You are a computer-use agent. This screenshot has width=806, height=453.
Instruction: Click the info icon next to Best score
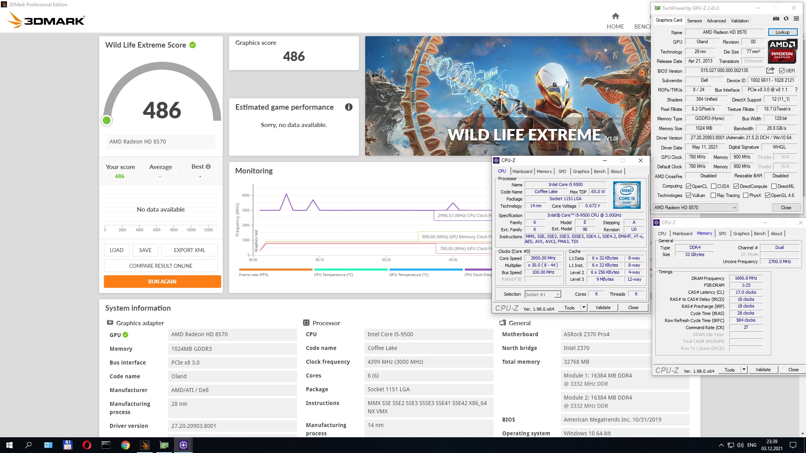(x=208, y=167)
